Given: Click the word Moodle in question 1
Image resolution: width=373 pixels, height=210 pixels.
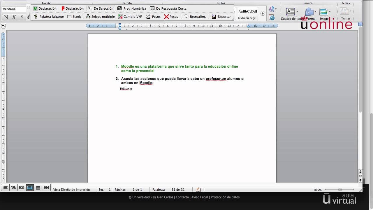Looking at the screenshot, I should tap(128, 66).
